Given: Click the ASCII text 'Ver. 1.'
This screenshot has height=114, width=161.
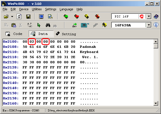Looking at the screenshot, I should coord(90,57).
